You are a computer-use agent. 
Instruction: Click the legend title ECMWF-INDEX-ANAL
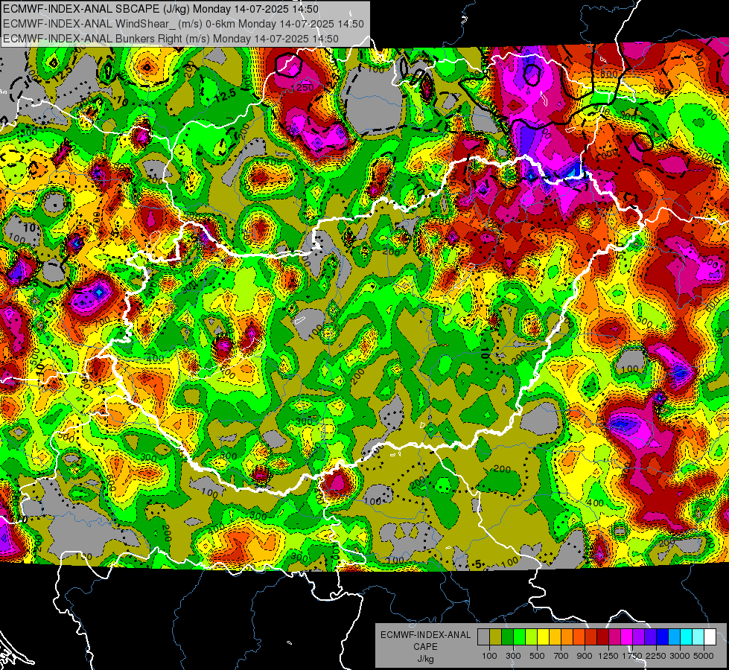tap(425, 635)
